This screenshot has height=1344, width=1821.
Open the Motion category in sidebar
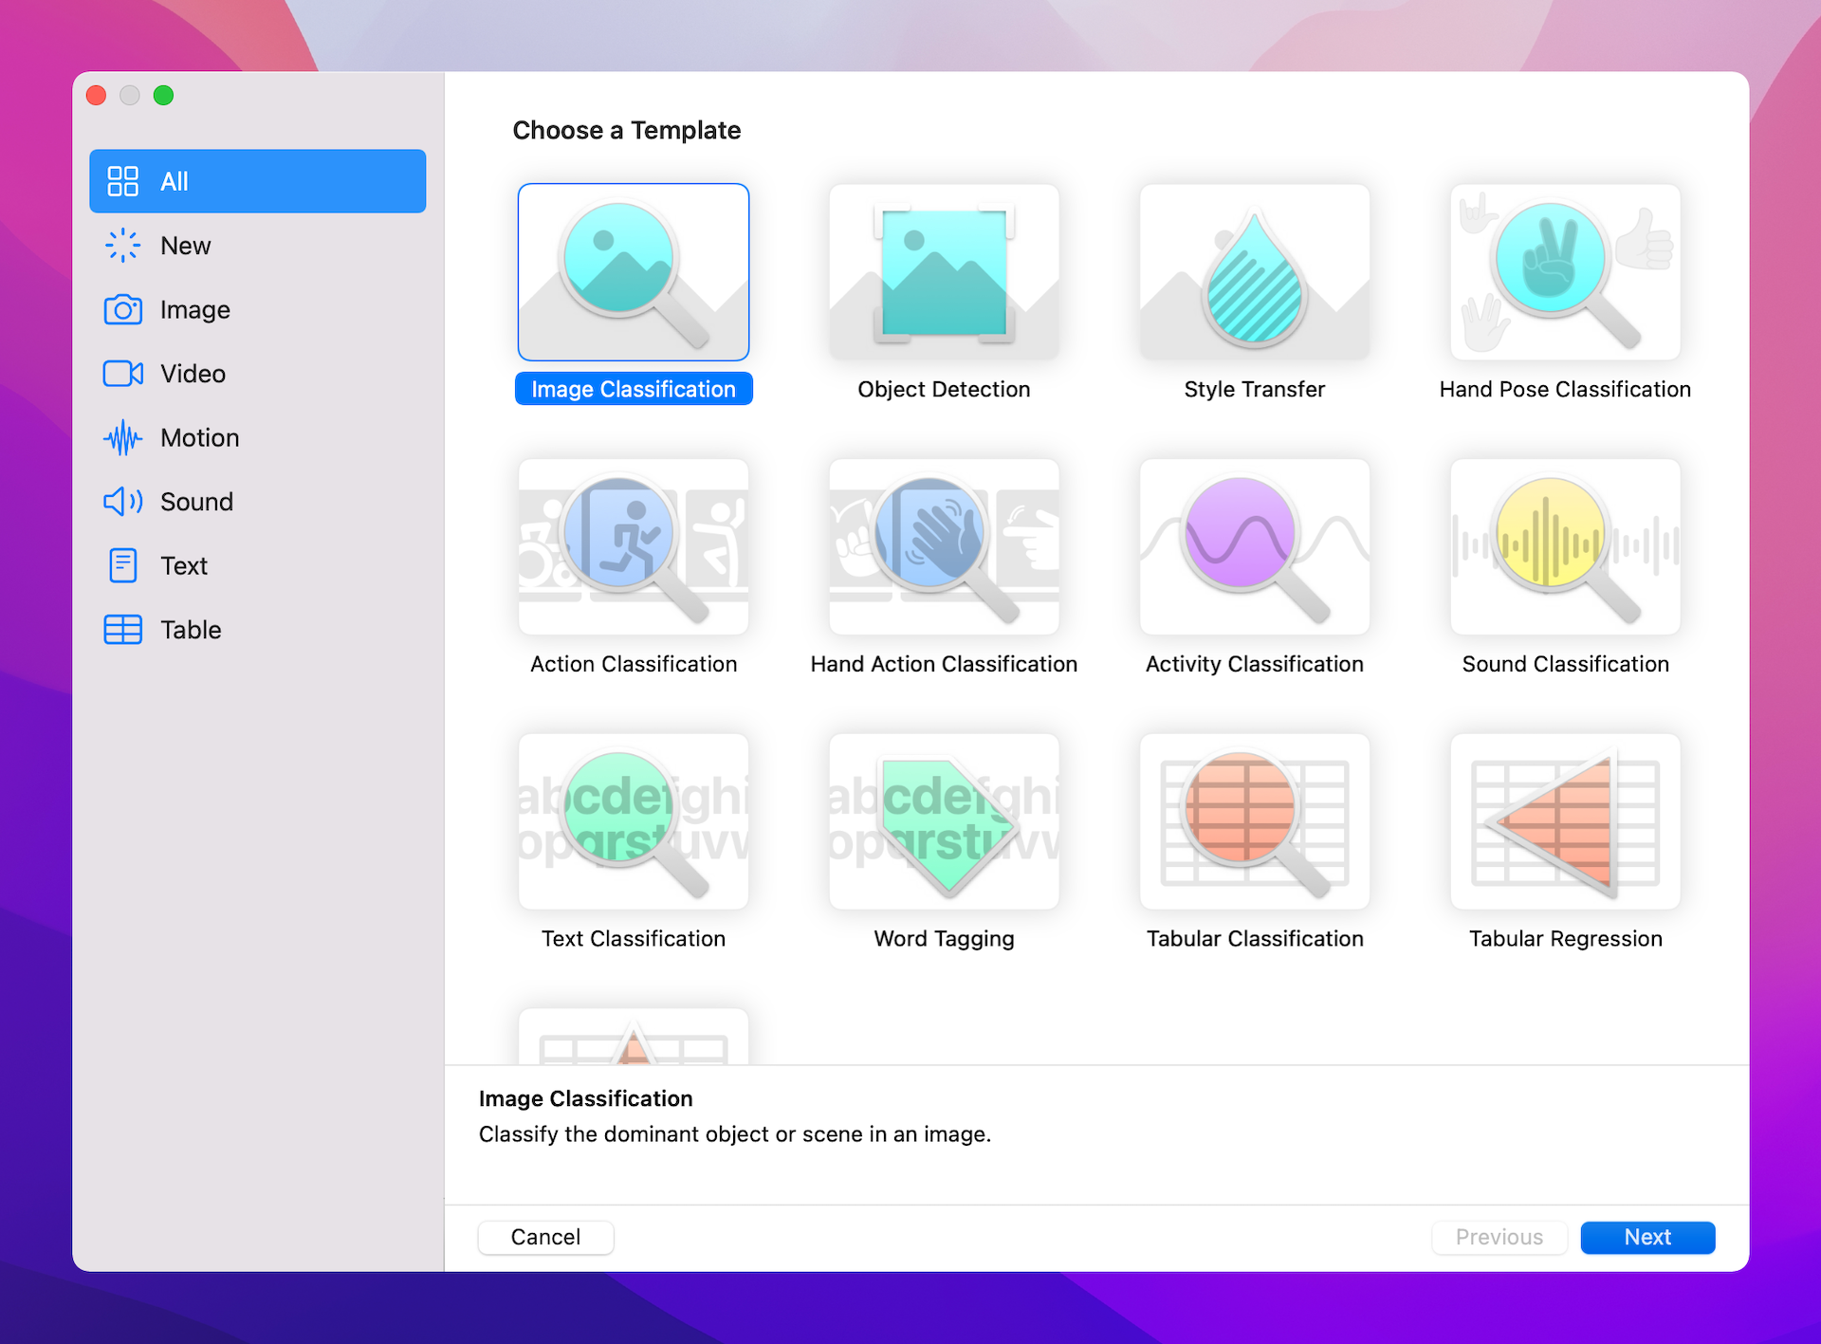coord(199,438)
